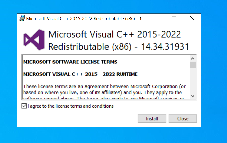Click the Close button beside Install
Viewport: 227px width, 143px height.
tap(183, 118)
